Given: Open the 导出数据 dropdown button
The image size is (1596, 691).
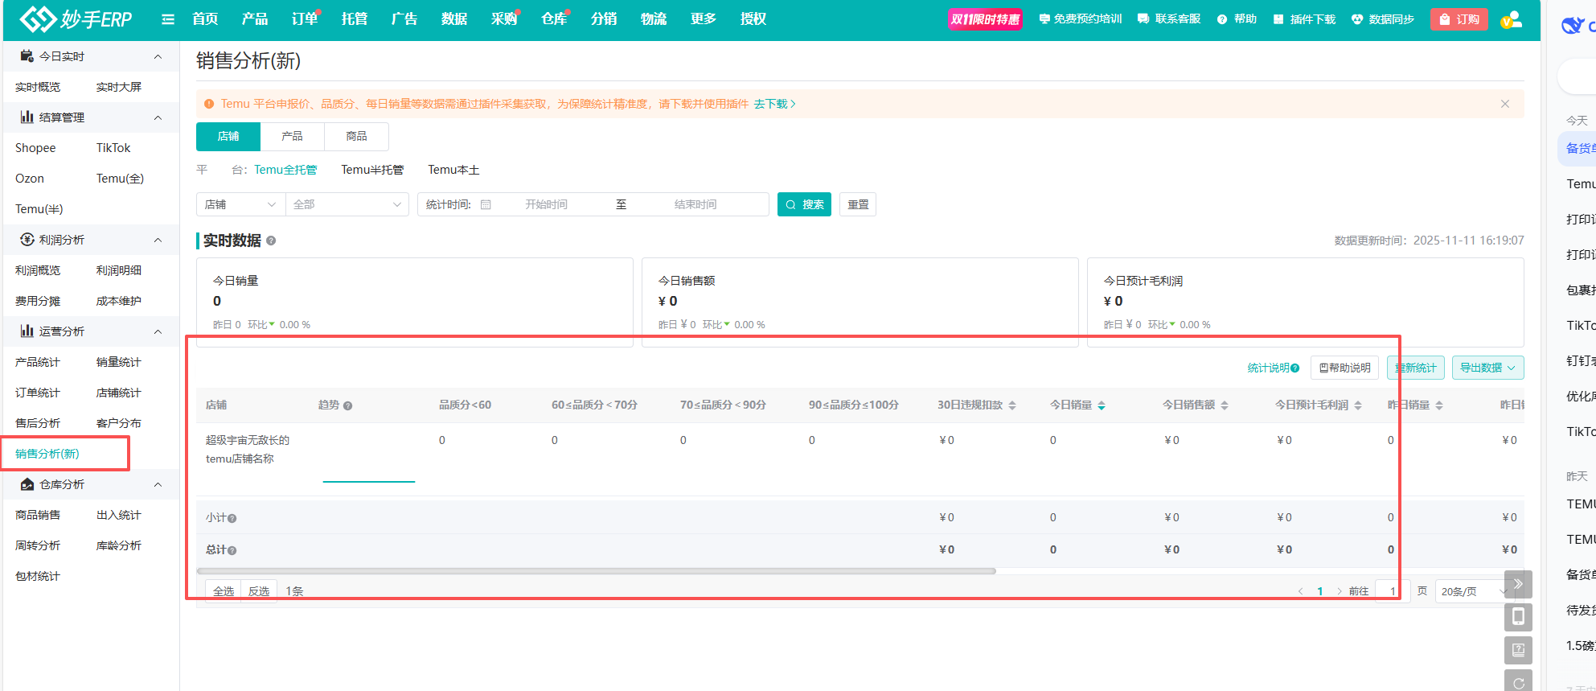Looking at the screenshot, I should tap(1487, 368).
